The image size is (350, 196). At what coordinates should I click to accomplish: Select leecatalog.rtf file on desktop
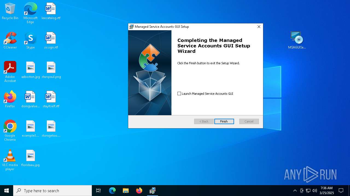51,11
